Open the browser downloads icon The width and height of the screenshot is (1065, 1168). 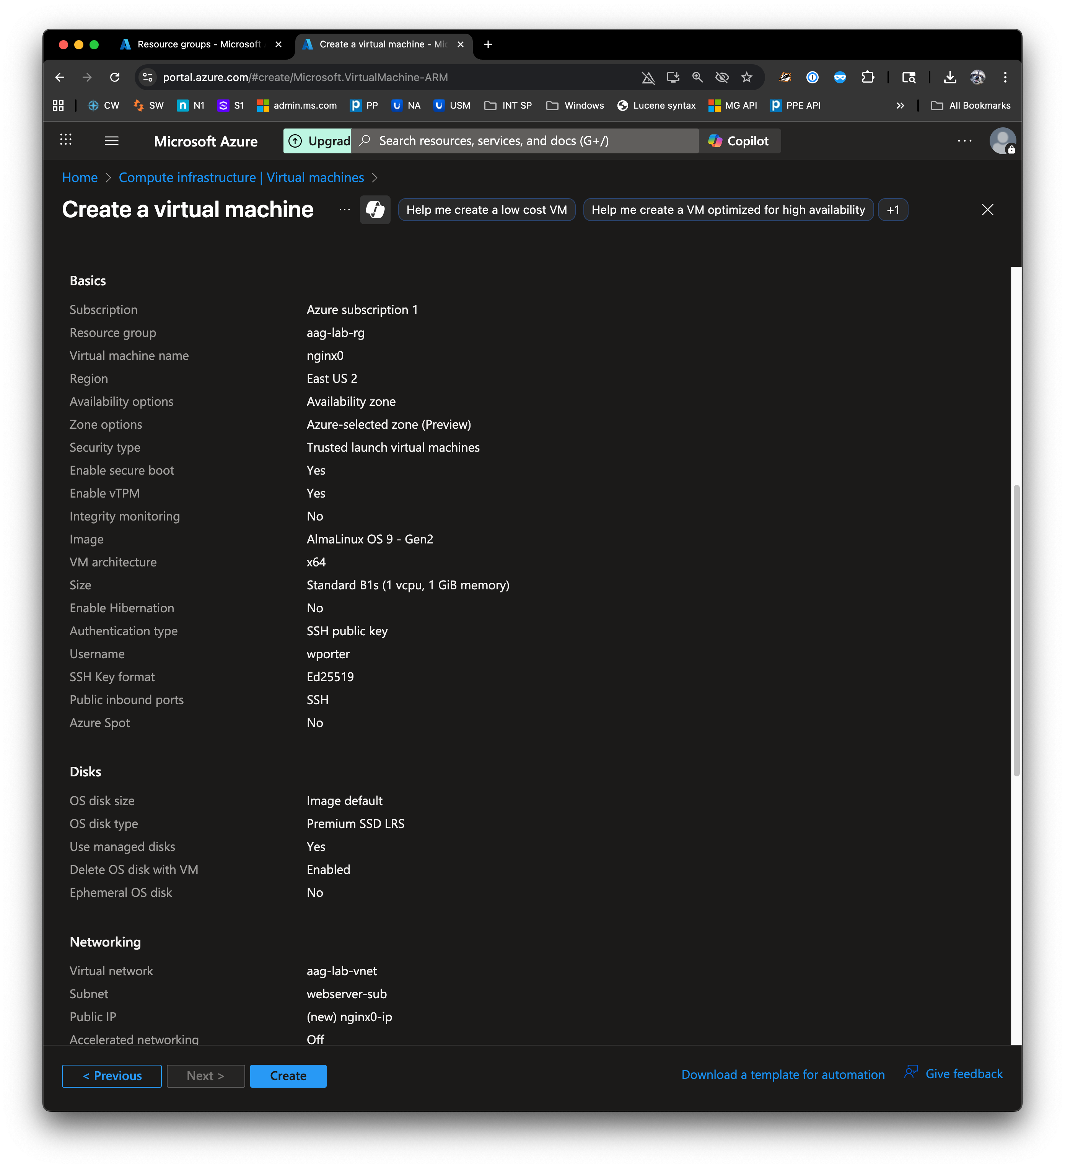(950, 77)
